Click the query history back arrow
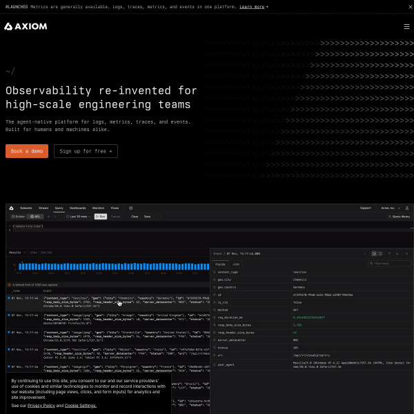Image resolution: width=414 pixels, height=414 pixels. [48, 217]
